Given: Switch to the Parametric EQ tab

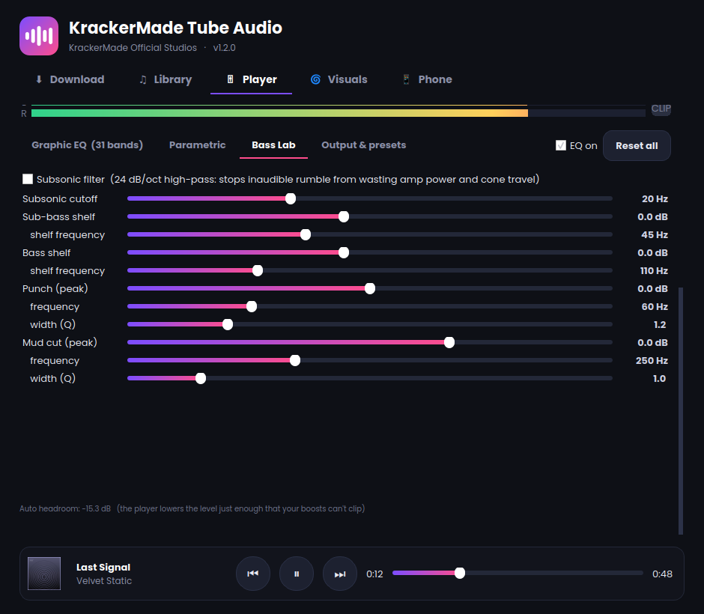Looking at the screenshot, I should (x=198, y=145).
